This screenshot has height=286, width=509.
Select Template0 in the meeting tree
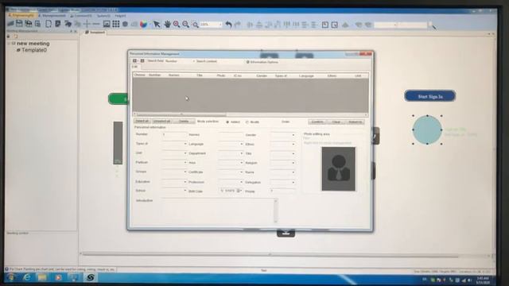tap(34, 50)
